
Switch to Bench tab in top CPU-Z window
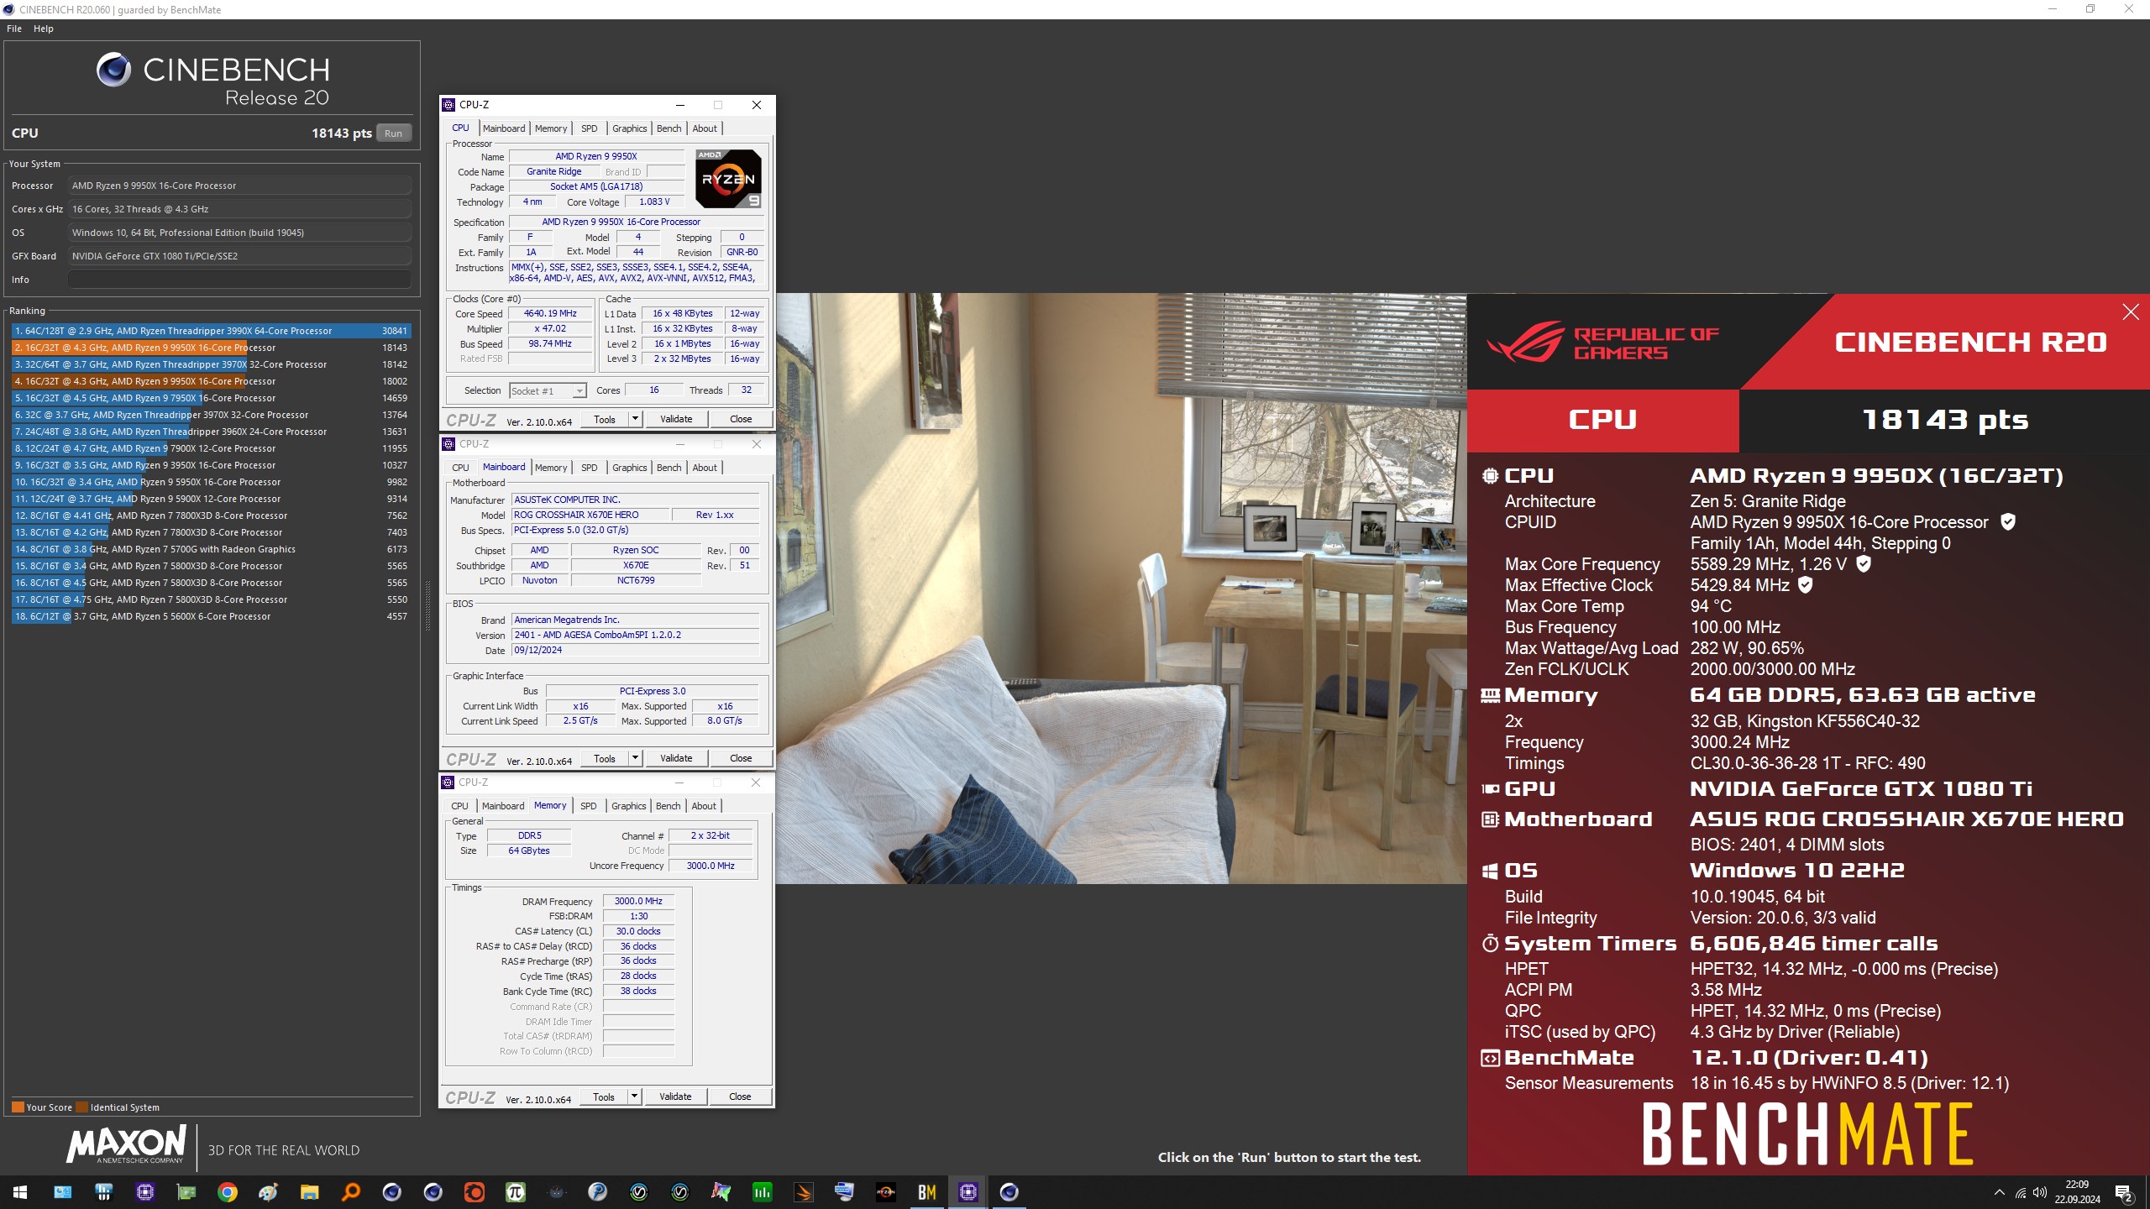click(669, 128)
